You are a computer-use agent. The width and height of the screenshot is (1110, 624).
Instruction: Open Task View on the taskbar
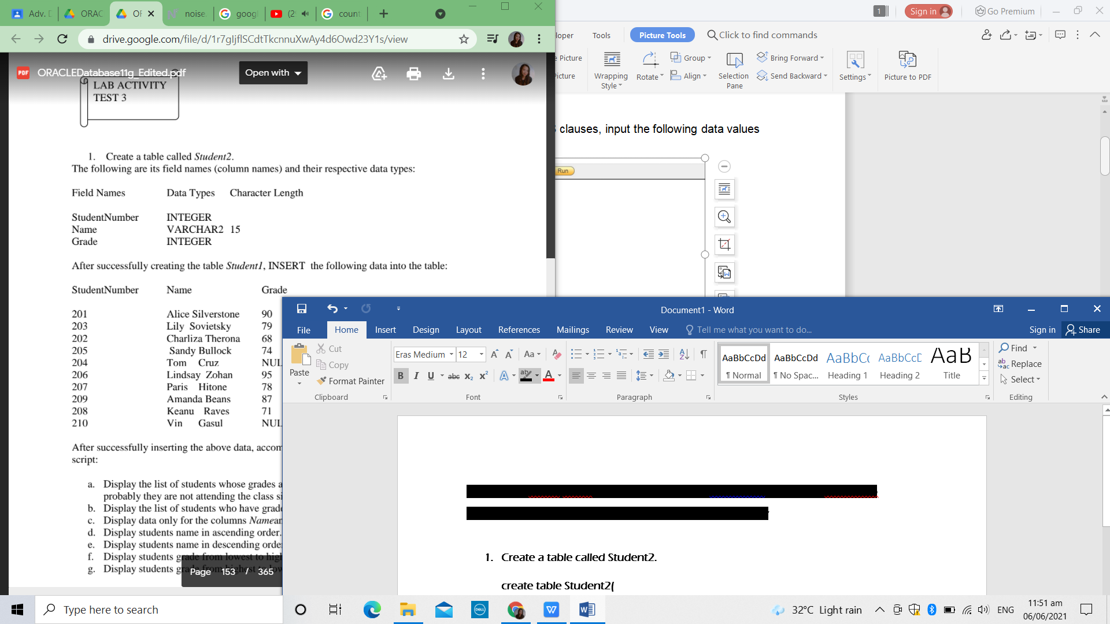pos(335,610)
